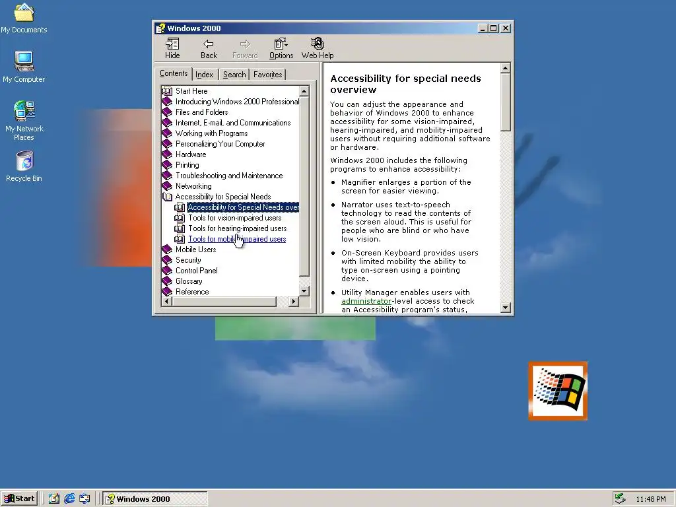Launch Outlook Express from quick launch
This screenshot has width=676, height=507.
pyautogui.click(x=84, y=499)
